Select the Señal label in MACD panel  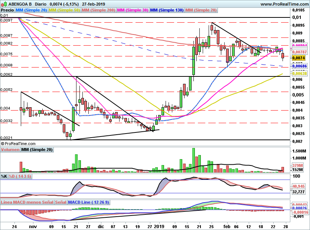[x=61, y=203]
